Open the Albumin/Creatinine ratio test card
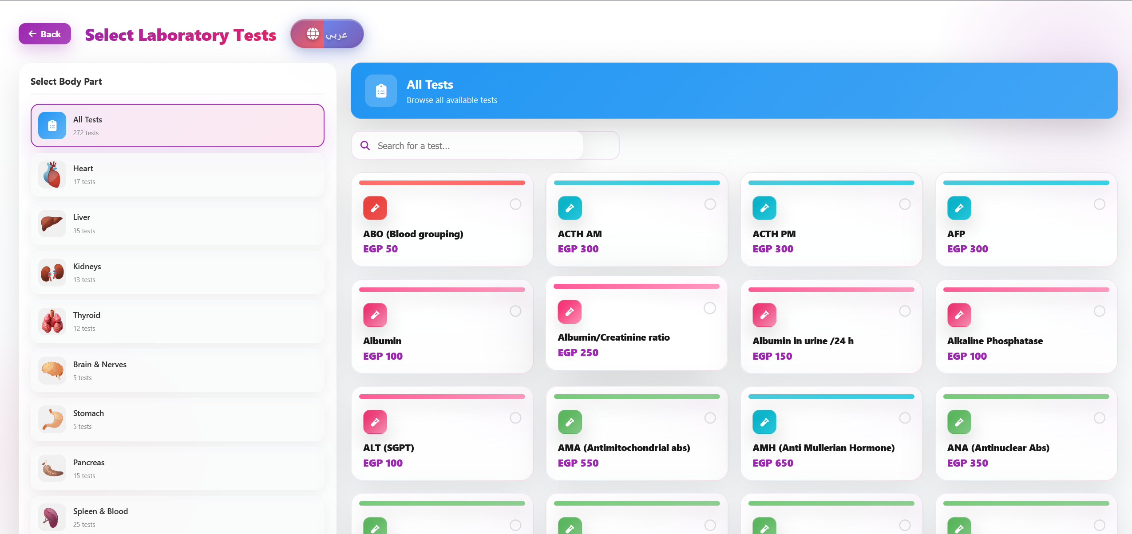This screenshot has width=1132, height=534. [636, 324]
